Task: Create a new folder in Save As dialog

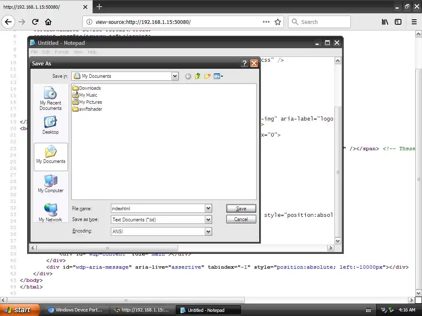Action: (207, 76)
